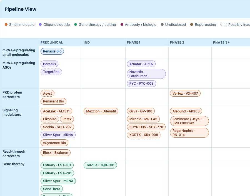The height and width of the screenshot is (196, 250).
Task: Select the Silver Spur · mRNA chip
Action: [58, 181]
